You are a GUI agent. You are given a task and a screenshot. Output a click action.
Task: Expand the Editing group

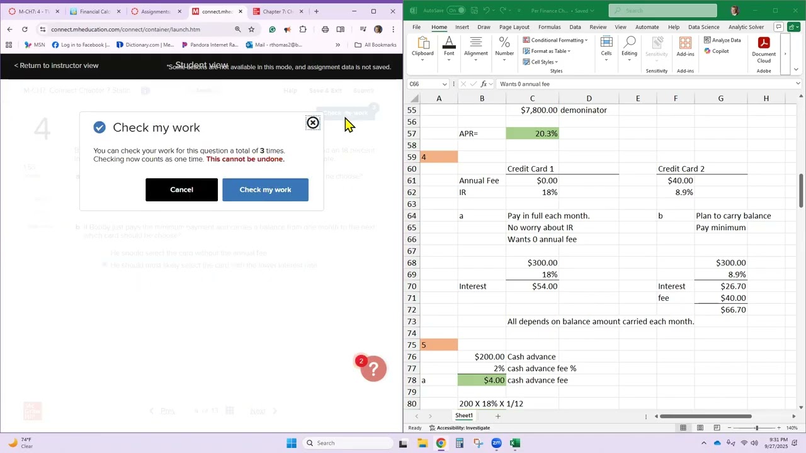coord(629,48)
